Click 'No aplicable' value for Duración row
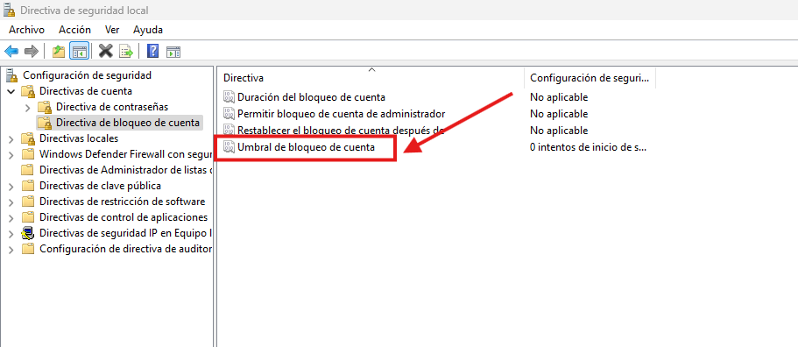Image resolution: width=798 pixels, height=347 pixels. coord(559,97)
